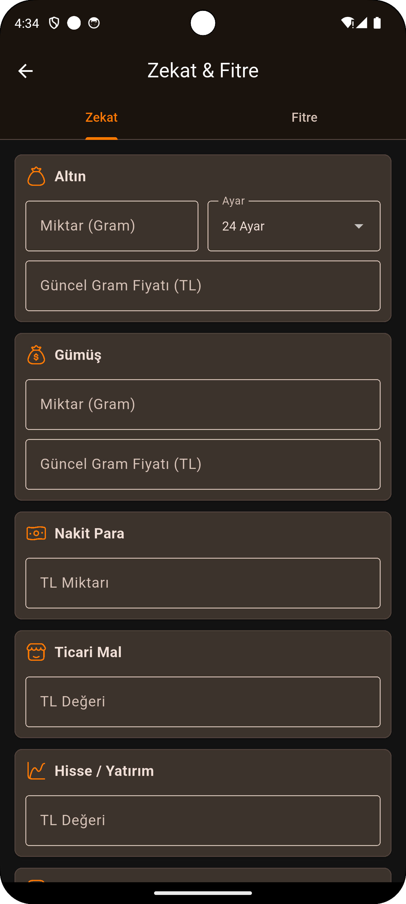Tap the battery icon in status bar
Viewport: 406px width, 904px height.
click(x=378, y=22)
